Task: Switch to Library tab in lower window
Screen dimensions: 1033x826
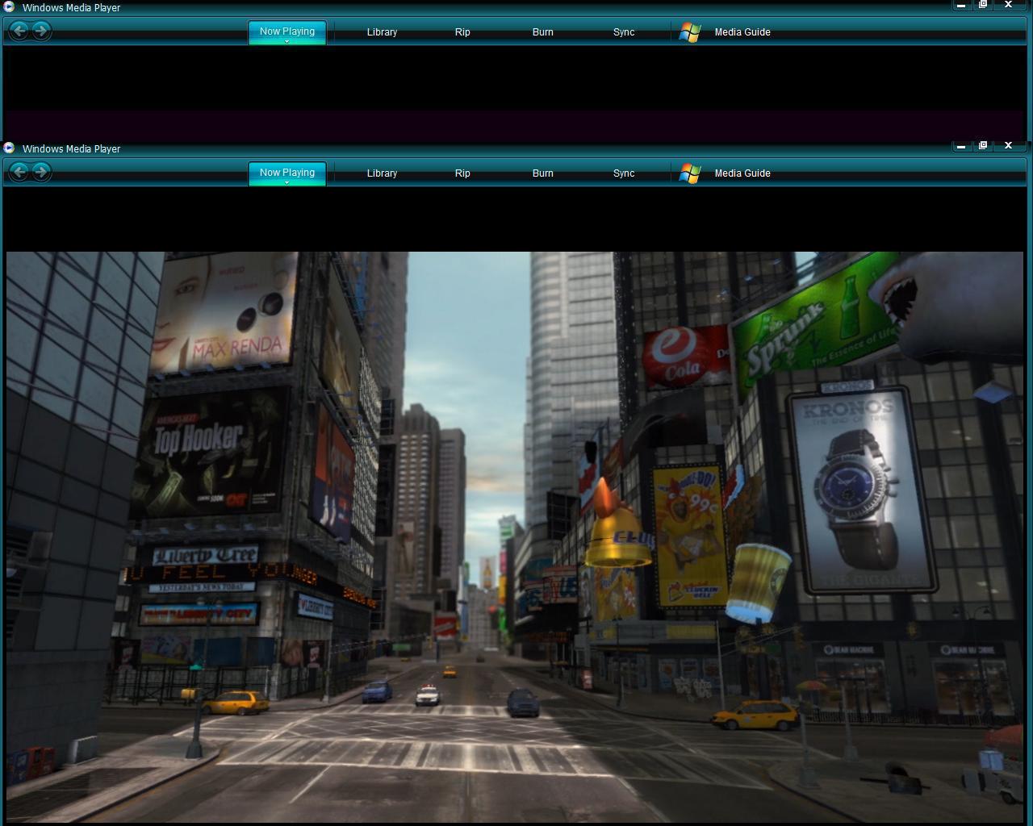Action: [x=382, y=173]
